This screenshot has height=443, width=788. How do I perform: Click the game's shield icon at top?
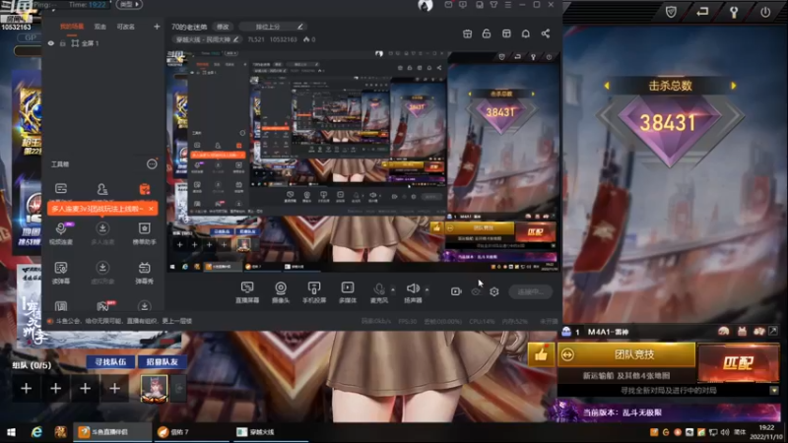(x=671, y=12)
